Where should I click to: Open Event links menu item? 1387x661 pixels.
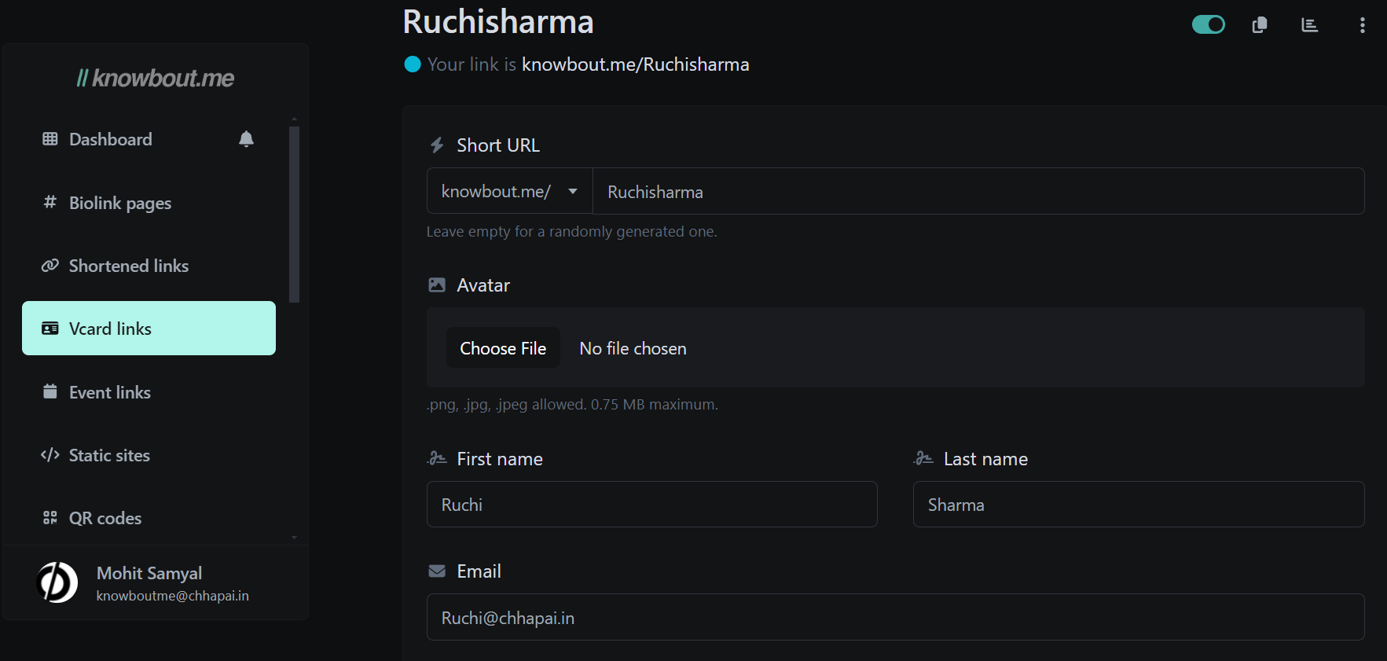coord(109,392)
